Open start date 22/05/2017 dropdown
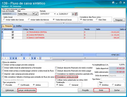This screenshot has height=97, width=127. click(x=55, y=14)
